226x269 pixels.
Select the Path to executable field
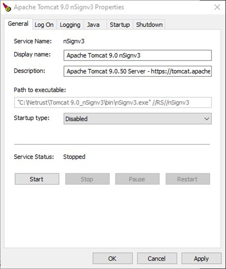(113, 103)
